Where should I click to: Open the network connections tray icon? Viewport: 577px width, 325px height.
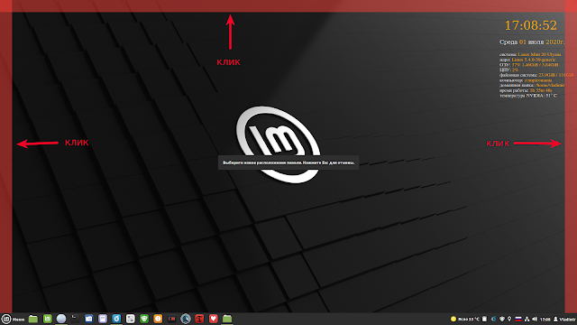click(527, 319)
